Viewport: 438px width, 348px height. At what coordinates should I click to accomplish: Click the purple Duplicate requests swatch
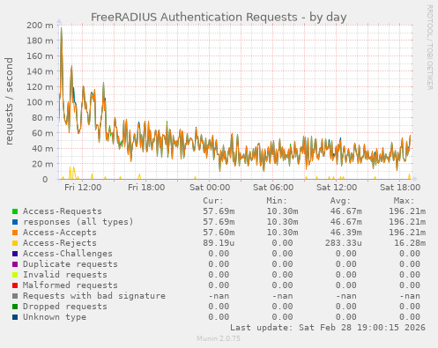(15, 264)
